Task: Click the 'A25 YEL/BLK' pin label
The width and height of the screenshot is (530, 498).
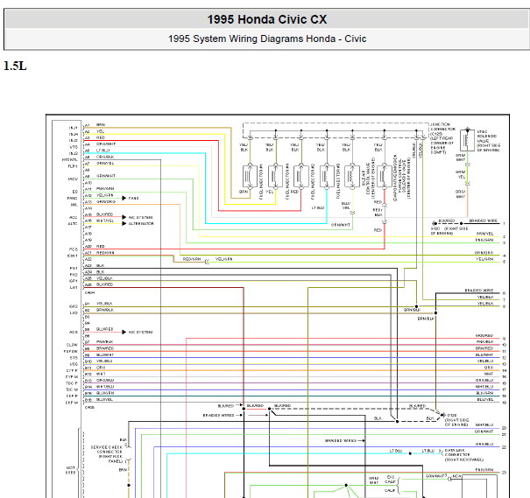Action: coord(99,278)
